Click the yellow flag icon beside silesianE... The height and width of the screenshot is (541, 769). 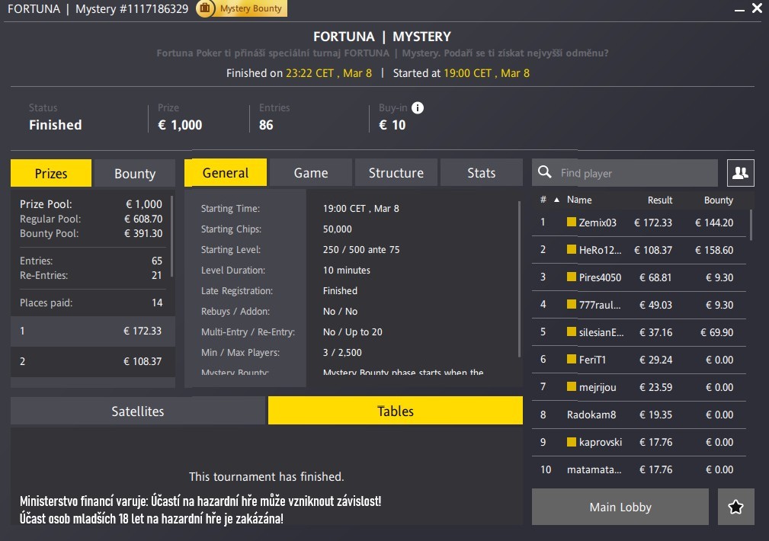point(572,331)
